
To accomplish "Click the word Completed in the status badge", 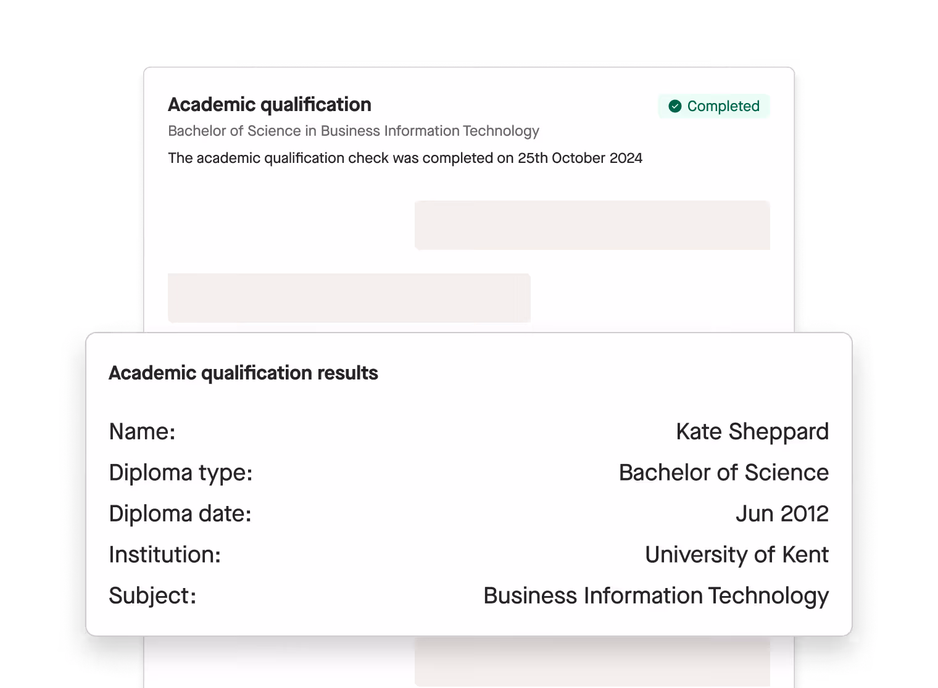I will [723, 106].
